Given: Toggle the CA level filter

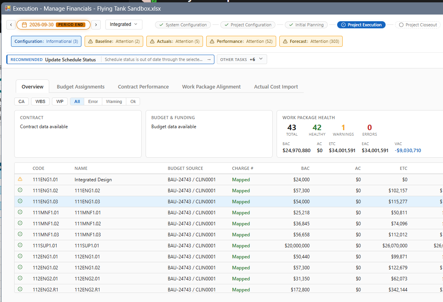Looking at the screenshot, I should click(22, 101).
